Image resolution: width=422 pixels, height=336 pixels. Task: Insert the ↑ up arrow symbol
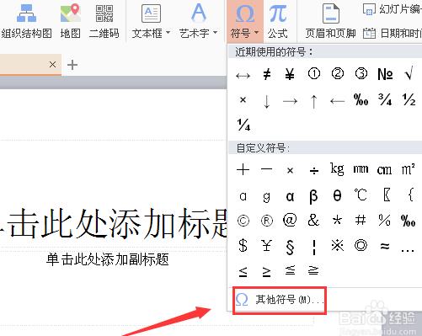pyautogui.click(x=314, y=101)
